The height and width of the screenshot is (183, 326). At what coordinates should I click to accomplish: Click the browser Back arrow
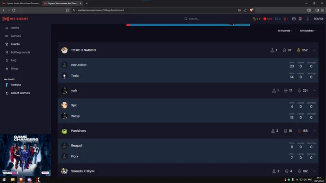click(4, 10)
